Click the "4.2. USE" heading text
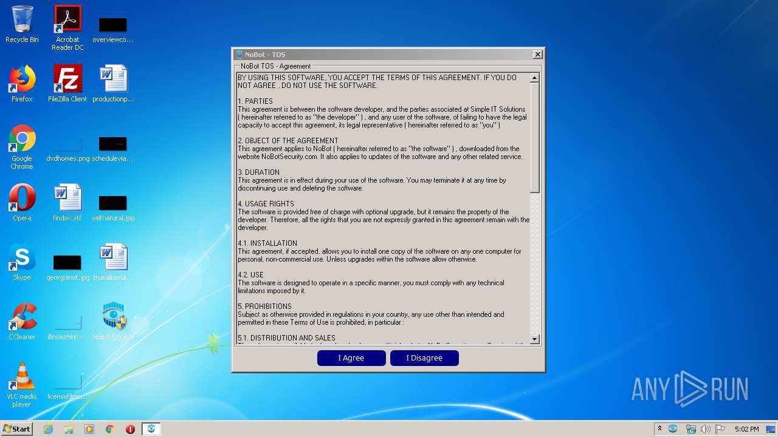 coord(250,275)
